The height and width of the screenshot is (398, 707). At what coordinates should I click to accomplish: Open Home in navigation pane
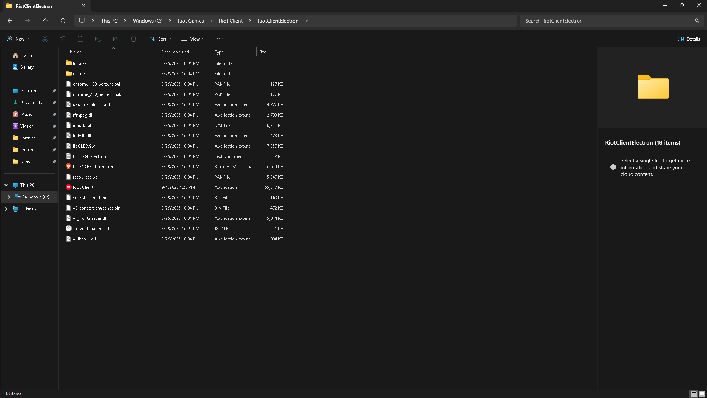point(22,55)
